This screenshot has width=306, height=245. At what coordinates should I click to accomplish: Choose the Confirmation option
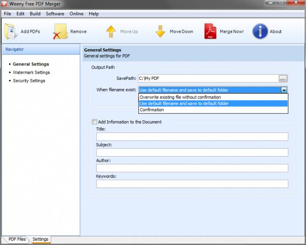(x=213, y=110)
